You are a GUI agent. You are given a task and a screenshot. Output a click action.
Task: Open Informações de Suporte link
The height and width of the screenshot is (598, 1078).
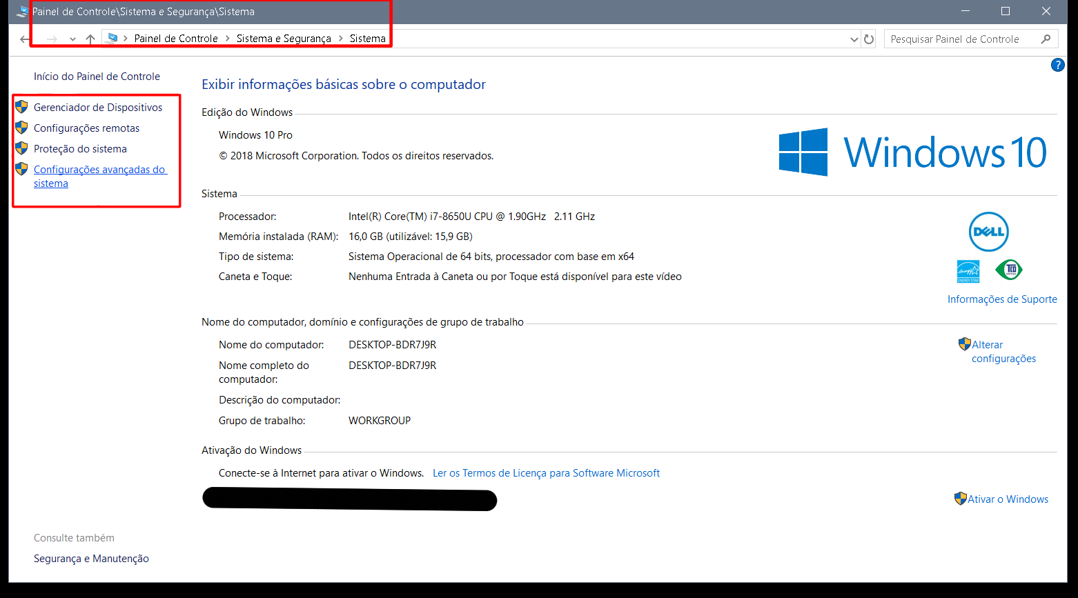point(1002,299)
